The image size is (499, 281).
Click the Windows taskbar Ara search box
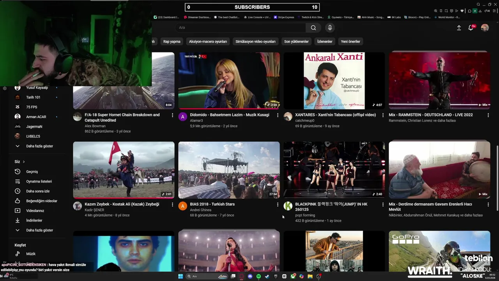[x=207, y=276]
